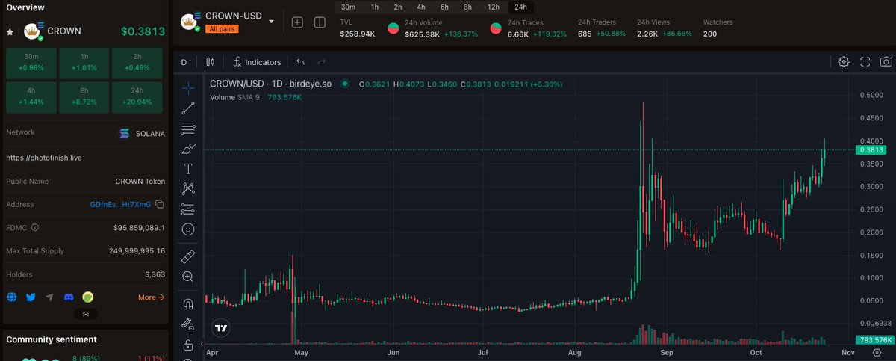Open chart settings gear
896x361 pixels.
click(844, 62)
